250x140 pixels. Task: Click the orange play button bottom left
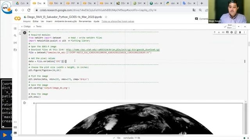tap(5, 135)
